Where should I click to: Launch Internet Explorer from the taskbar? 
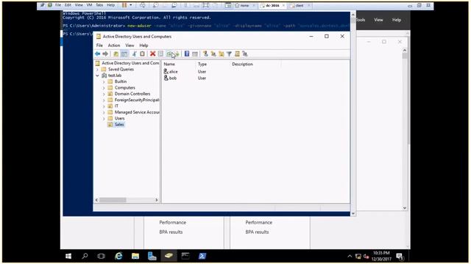coord(118,256)
